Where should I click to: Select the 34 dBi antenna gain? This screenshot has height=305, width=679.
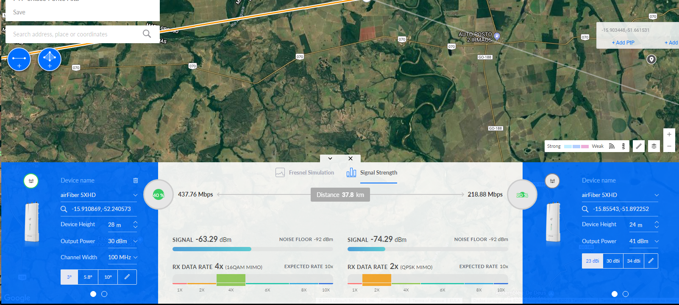[634, 261]
